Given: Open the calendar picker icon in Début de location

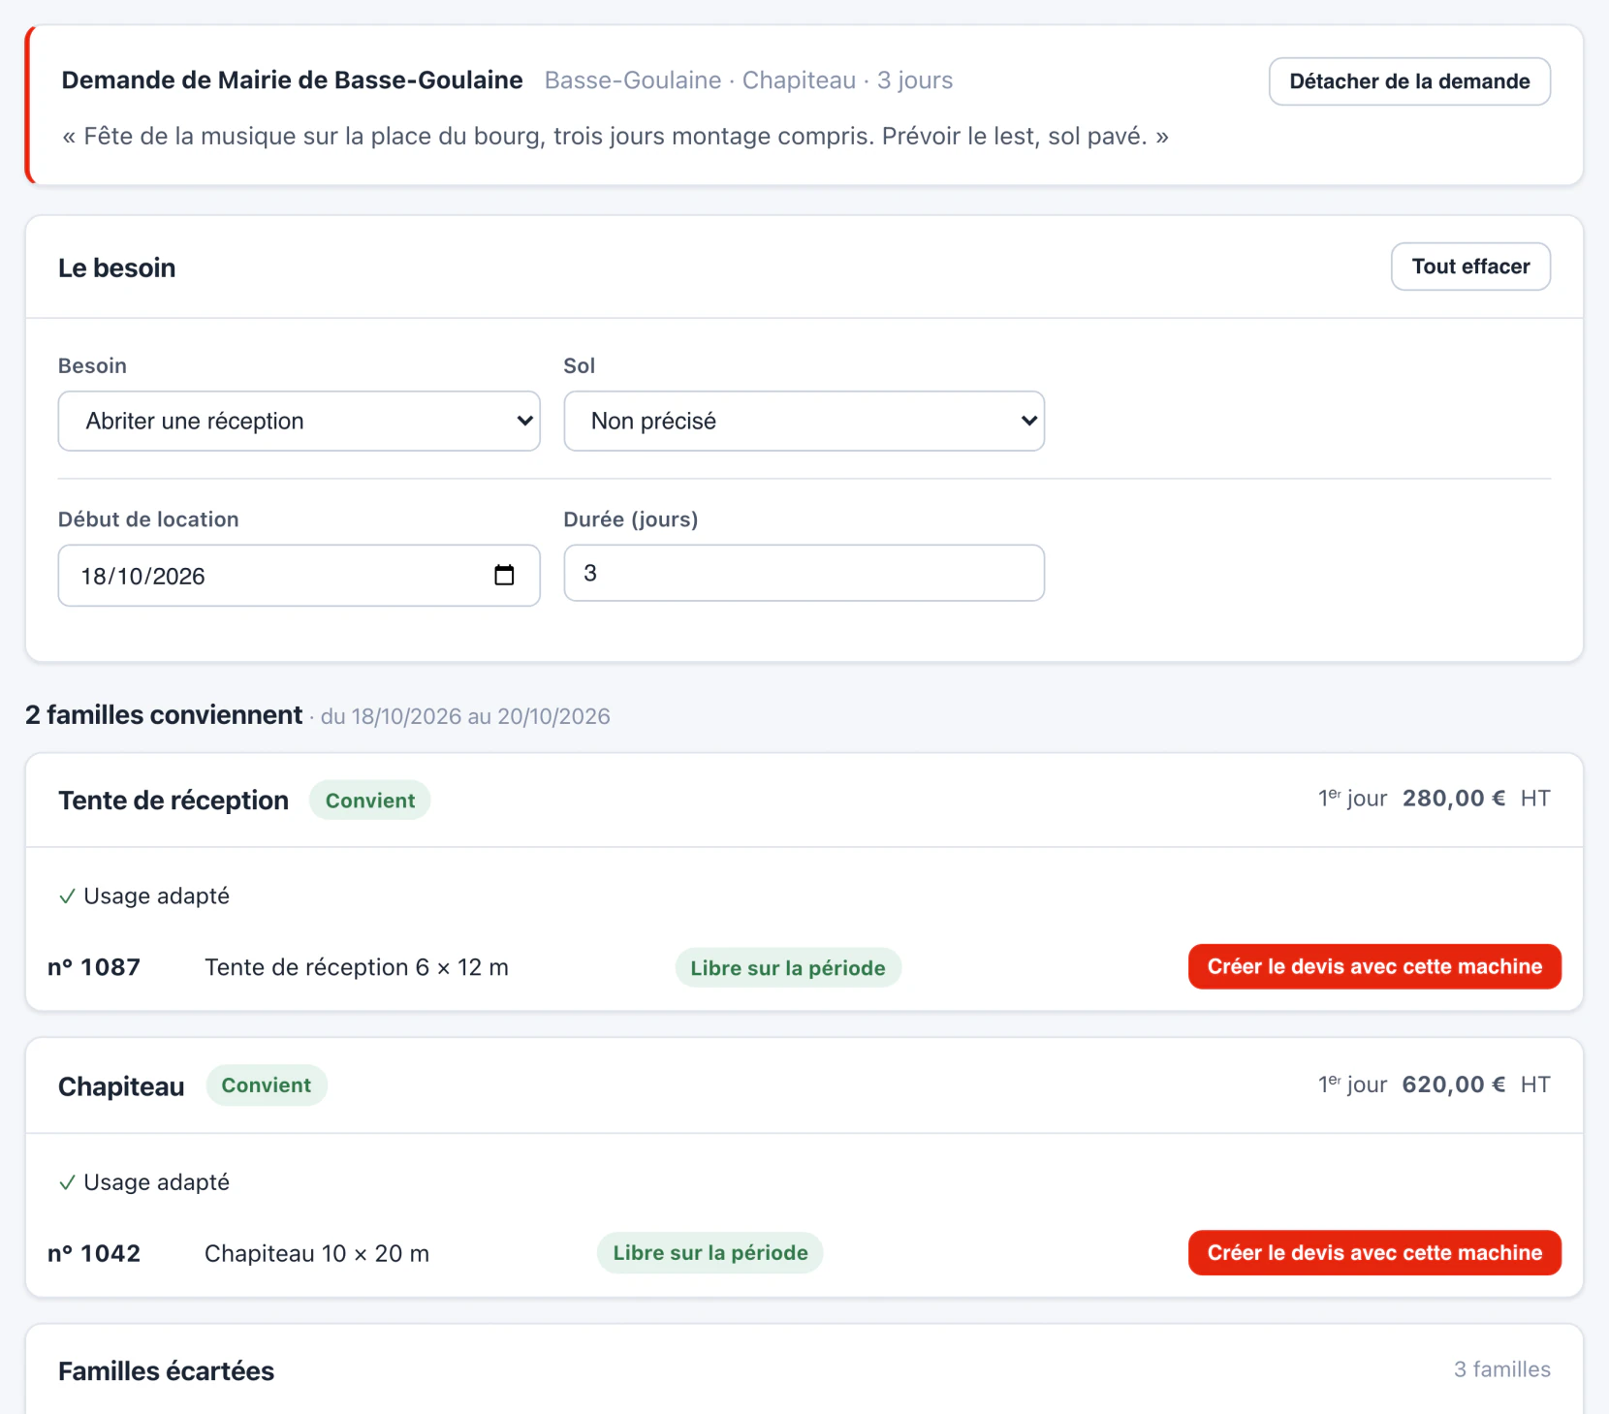Looking at the screenshot, I should pos(504,575).
